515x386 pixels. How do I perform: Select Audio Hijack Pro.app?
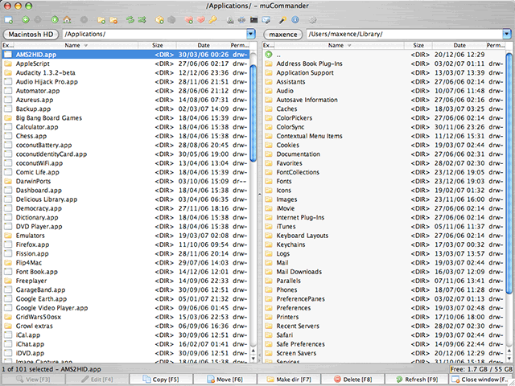tap(126, 82)
